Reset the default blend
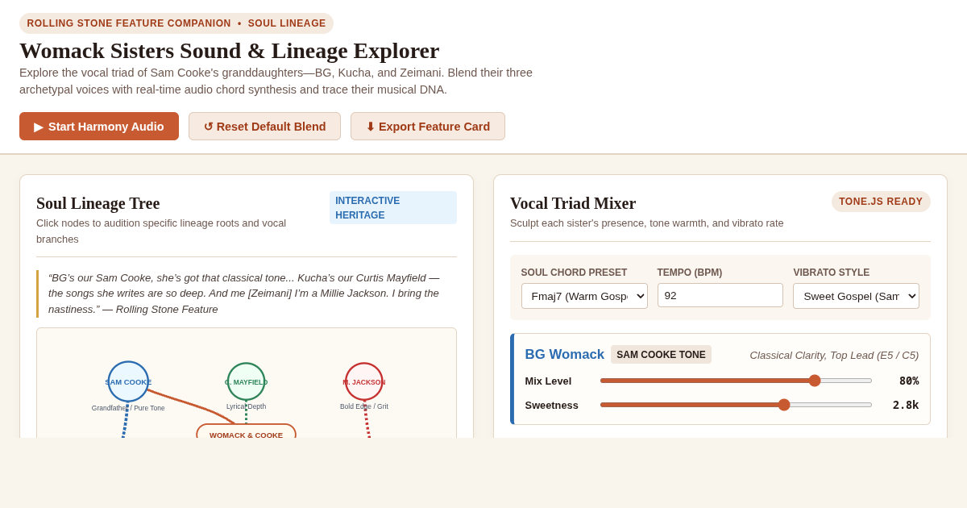967x508 pixels. point(264,127)
